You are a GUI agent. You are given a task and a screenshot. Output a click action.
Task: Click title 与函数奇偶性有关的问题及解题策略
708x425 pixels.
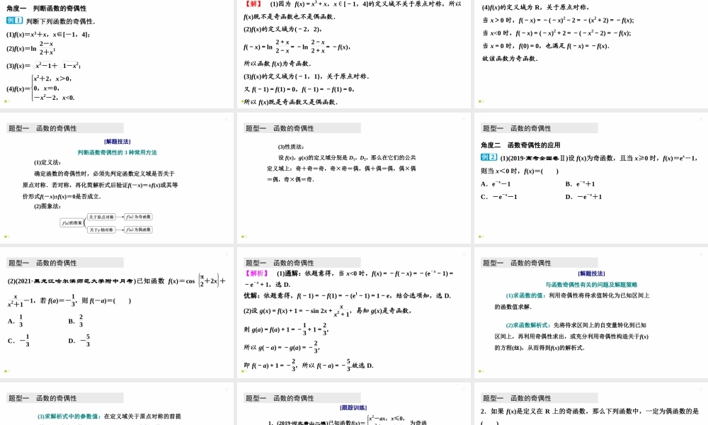click(591, 285)
